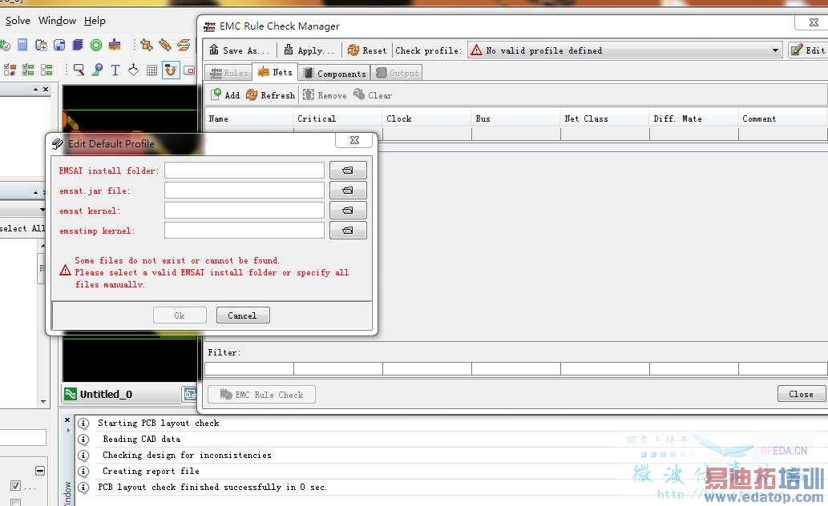The width and height of the screenshot is (828, 506).
Task: Open the Solve menu
Action: click(x=18, y=21)
